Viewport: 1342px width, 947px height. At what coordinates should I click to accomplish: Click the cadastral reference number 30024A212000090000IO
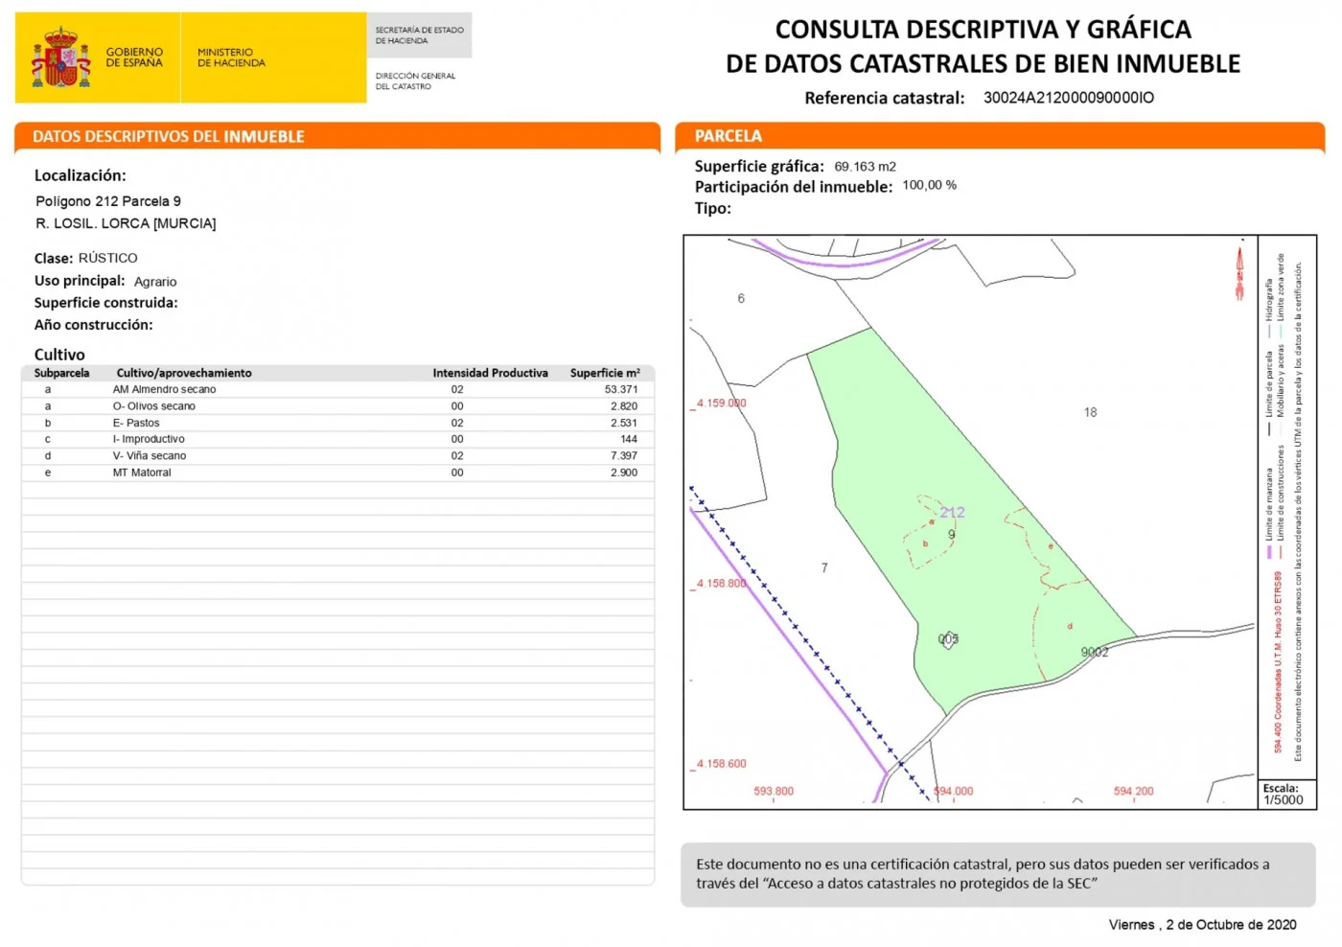(1069, 98)
